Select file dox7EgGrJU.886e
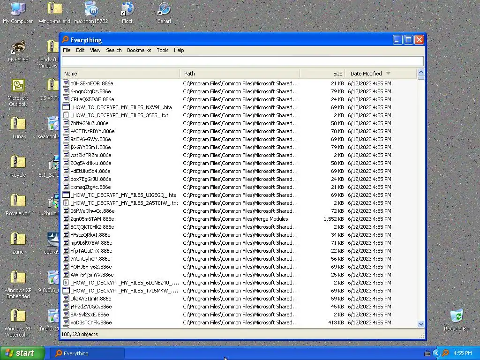Viewport: 480px width, 360px height. coord(91,179)
